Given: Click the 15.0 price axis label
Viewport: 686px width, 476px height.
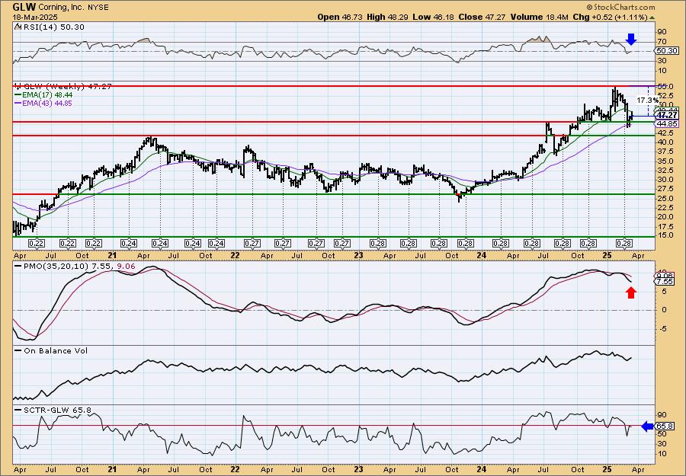Looking at the screenshot, I should (x=664, y=235).
